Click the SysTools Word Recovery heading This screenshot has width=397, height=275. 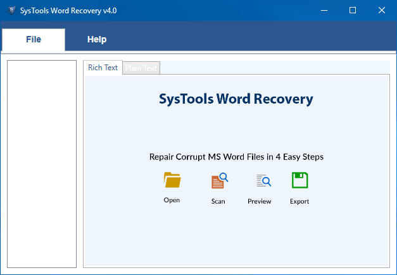point(236,99)
